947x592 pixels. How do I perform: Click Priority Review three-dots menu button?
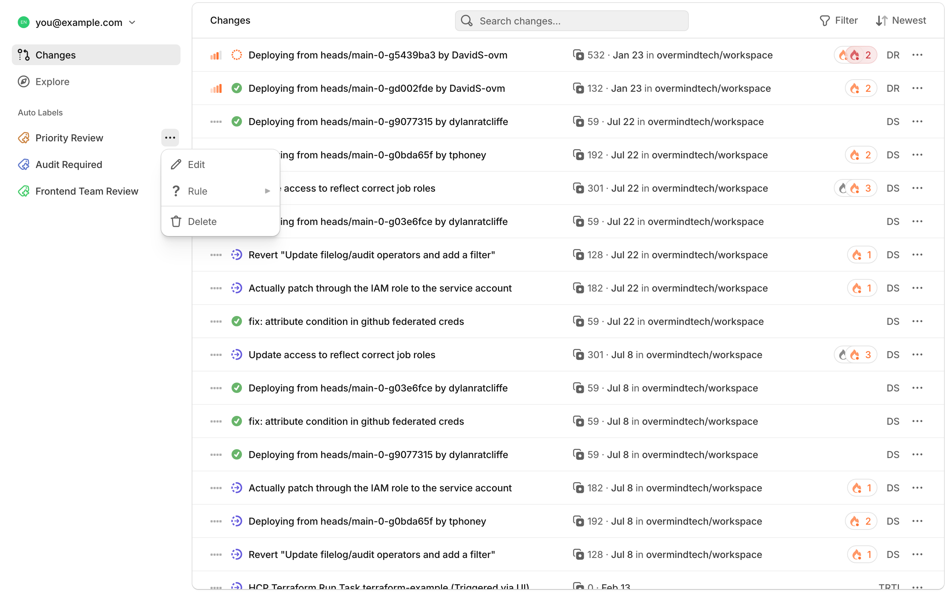pos(170,138)
